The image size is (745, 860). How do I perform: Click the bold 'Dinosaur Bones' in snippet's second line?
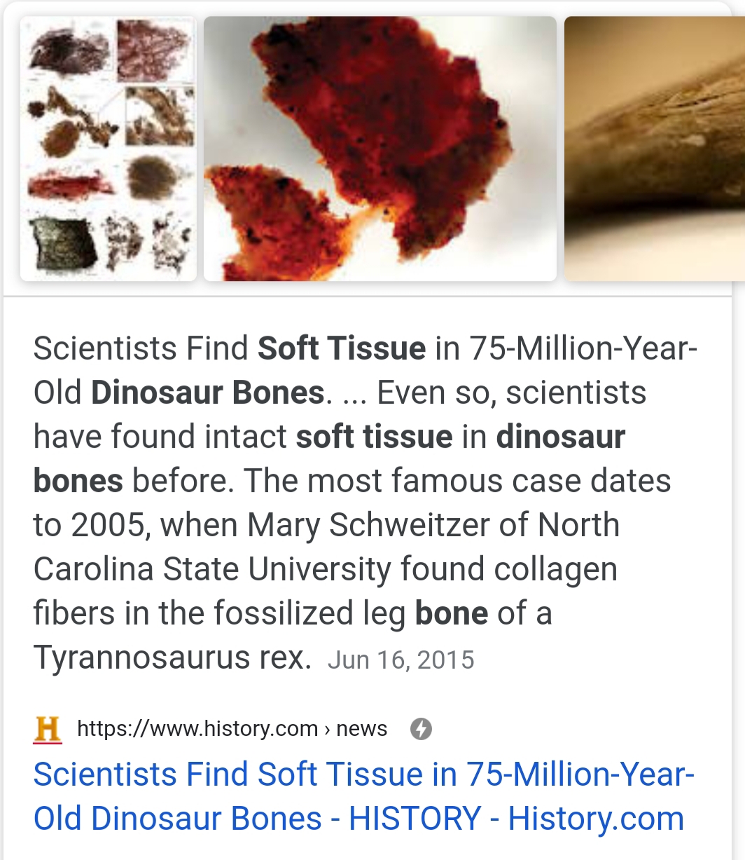tap(208, 393)
